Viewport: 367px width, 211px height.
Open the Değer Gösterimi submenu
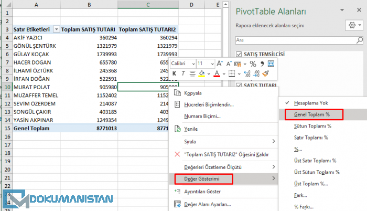pyautogui.click(x=223, y=179)
